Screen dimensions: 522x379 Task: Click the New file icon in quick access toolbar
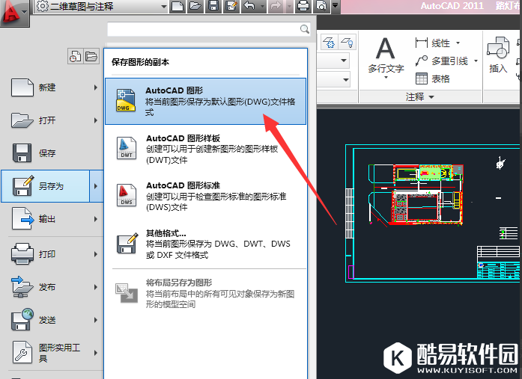tap(177, 7)
